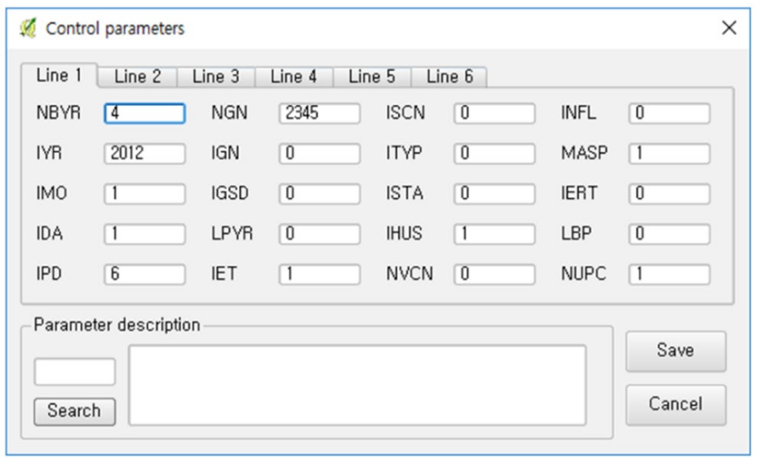Click the NGN field containing 2345
Image resolution: width=757 pixels, height=460 pixels.
pyautogui.click(x=320, y=113)
